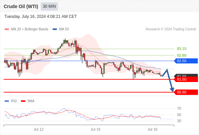Click the 82.50 blue pivot price tag

coord(186,61)
